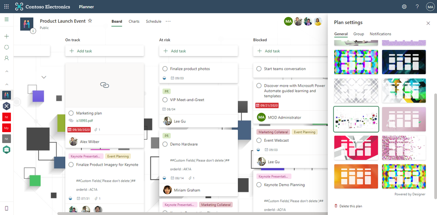Mark VIP Meet-and-Greet complete
The width and height of the screenshot is (437, 215).
tap(165, 100)
